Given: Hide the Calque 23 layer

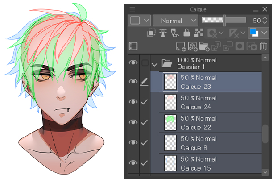Looking at the screenshot, I should (x=133, y=81).
